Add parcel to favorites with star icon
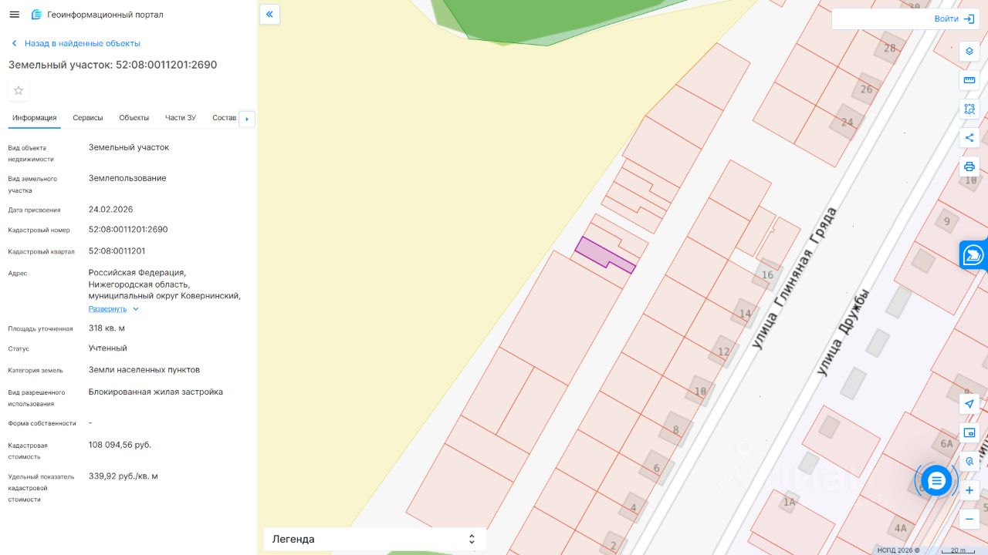The height and width of the screenshot is (555, 988). 19,90
